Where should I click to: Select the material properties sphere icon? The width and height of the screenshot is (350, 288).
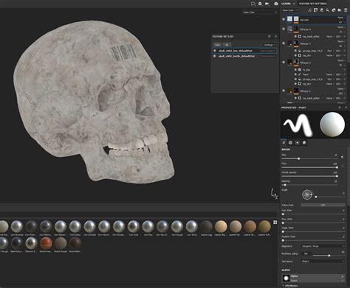[304, 142]
